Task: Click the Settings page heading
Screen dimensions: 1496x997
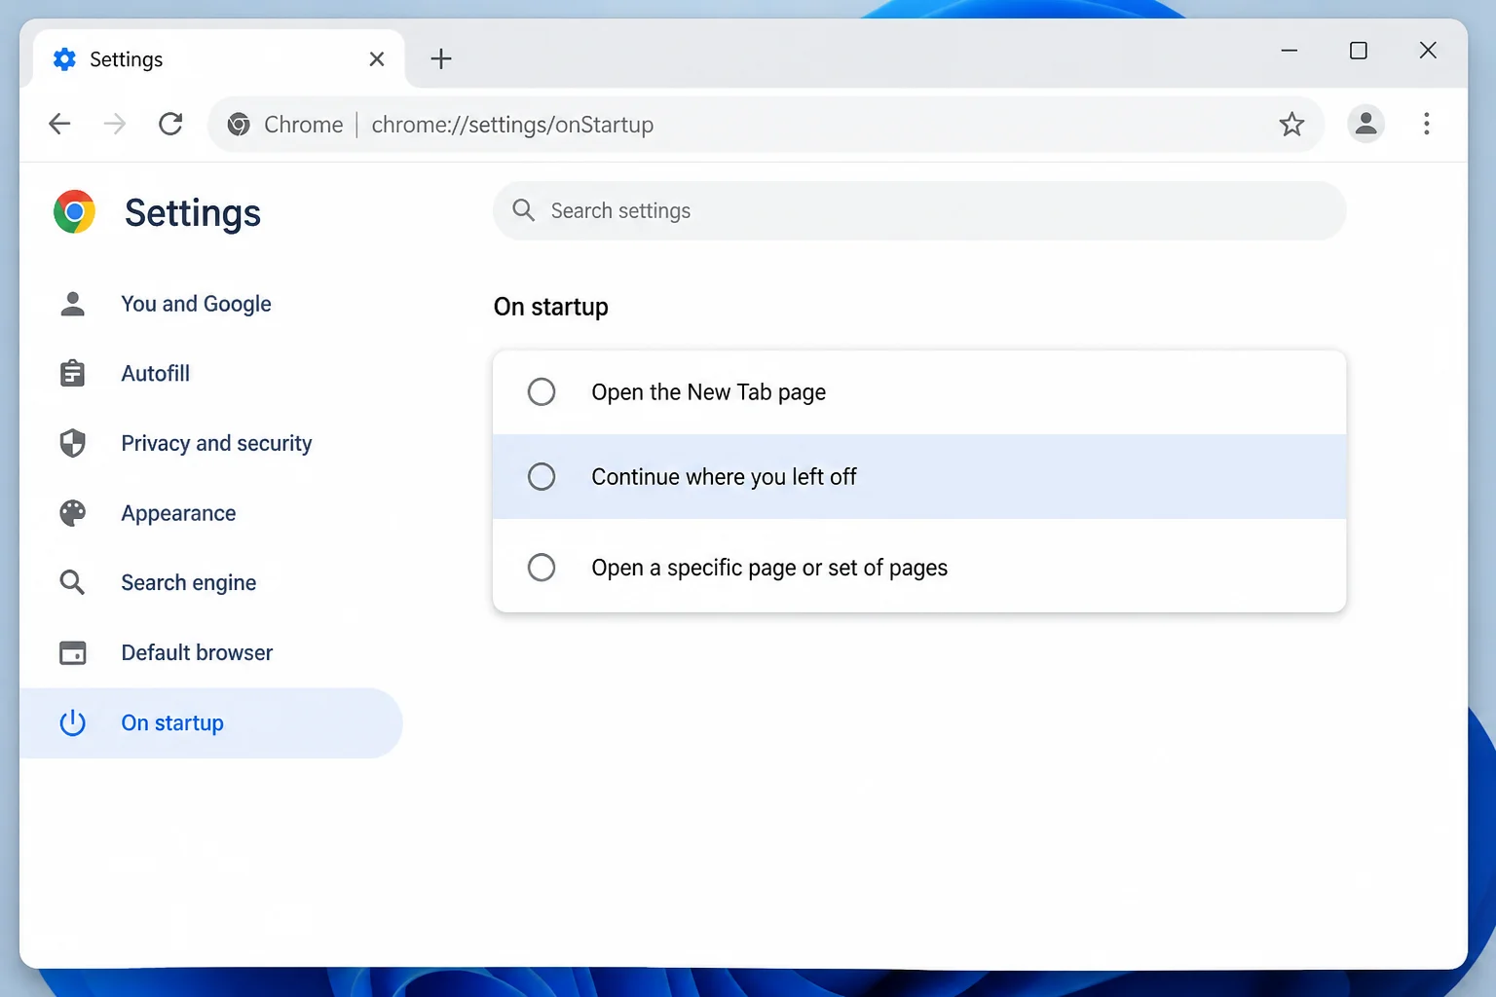Action: (x=193, y=212)
